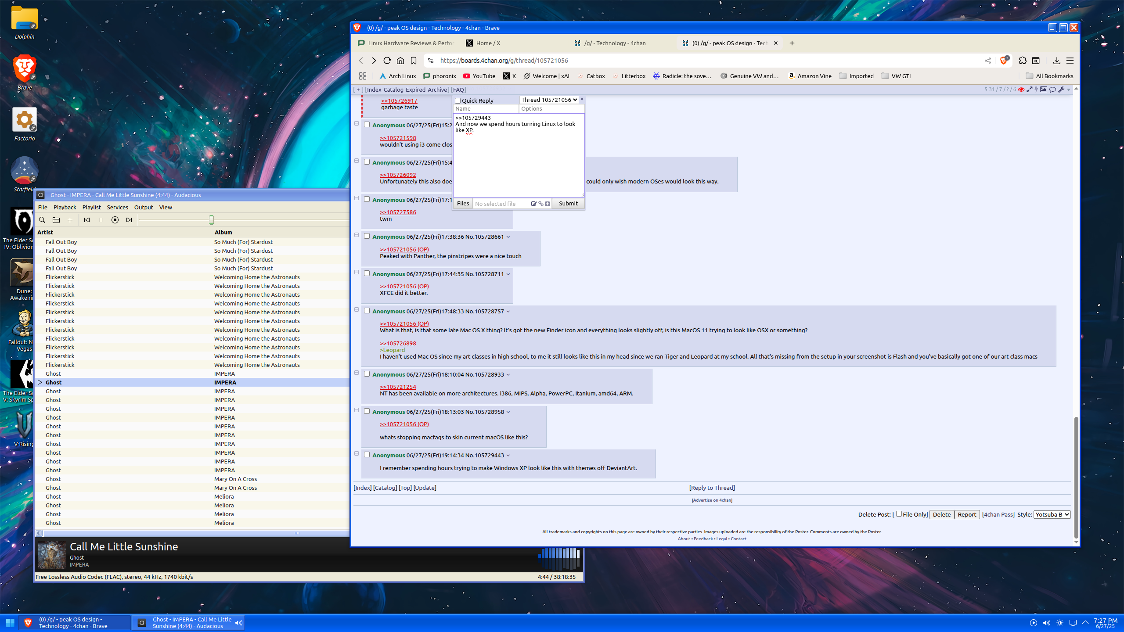Viewport: 1124px width, 632px height.
Task: Click the Submit button in Quick Reply
Action: tap(568, 203)
